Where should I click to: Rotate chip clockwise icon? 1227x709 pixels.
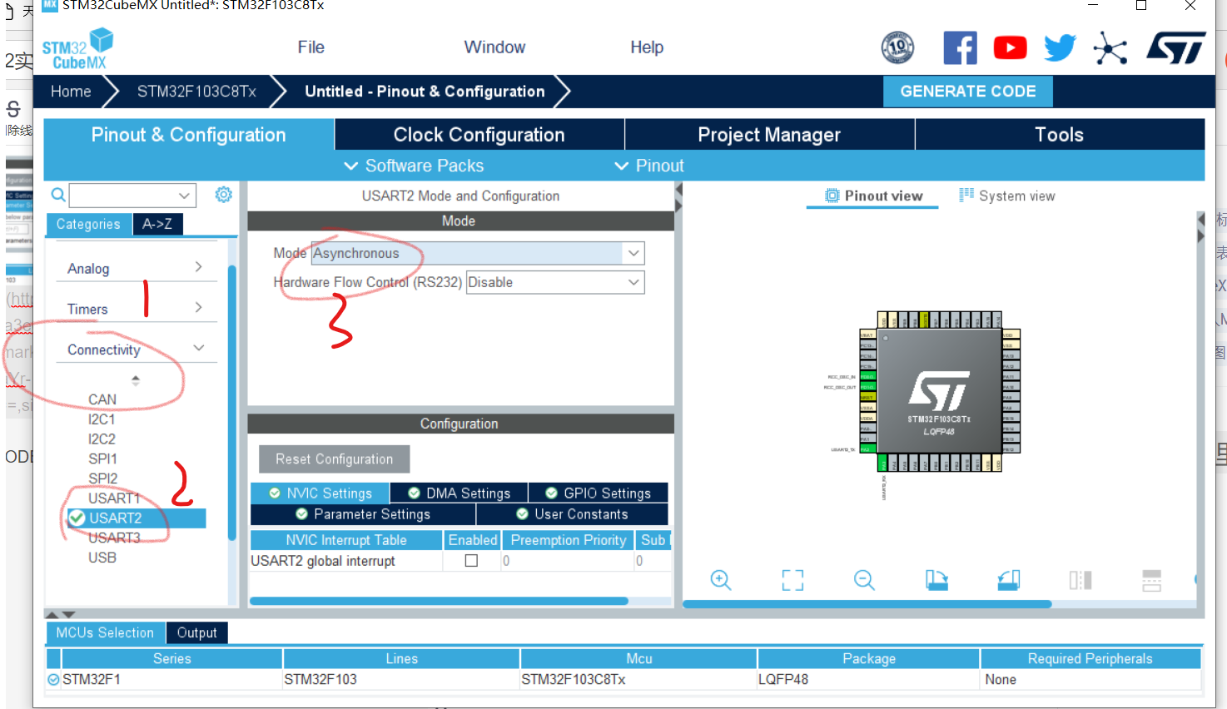click(x=936, y=580)
